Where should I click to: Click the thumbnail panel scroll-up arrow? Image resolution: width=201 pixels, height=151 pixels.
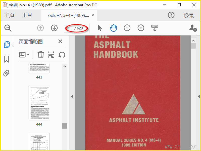coord(65,66)
